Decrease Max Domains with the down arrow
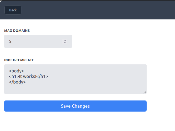 point(65,42)
